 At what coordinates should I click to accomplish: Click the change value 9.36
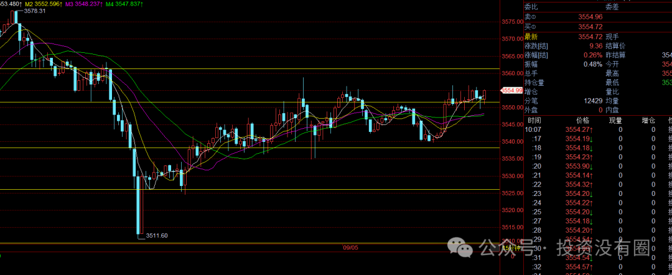(x=596, y=46)
